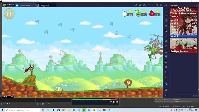Open OBS audio mixer settings gear
Screen dimensions: 199x112
[117, 102]
